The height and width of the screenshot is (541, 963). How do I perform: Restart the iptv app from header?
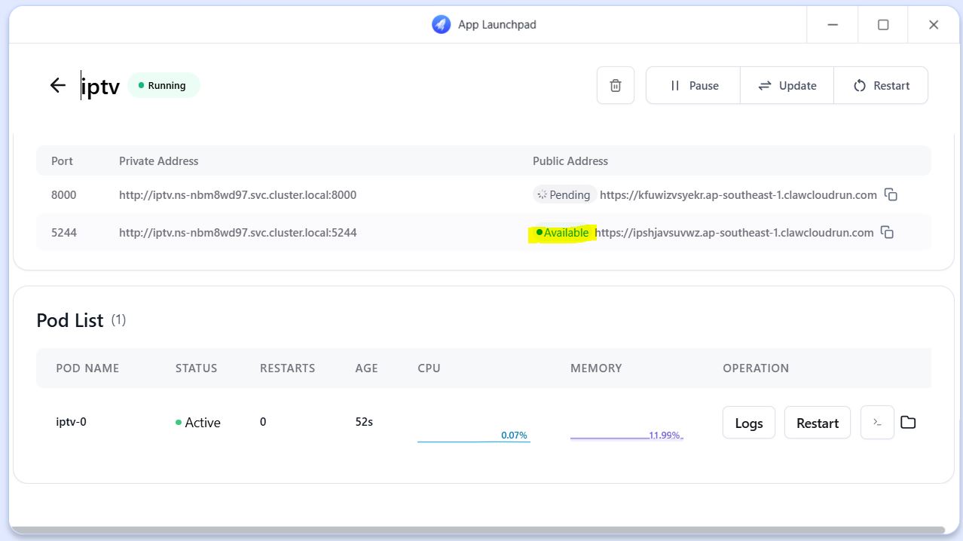881,85
